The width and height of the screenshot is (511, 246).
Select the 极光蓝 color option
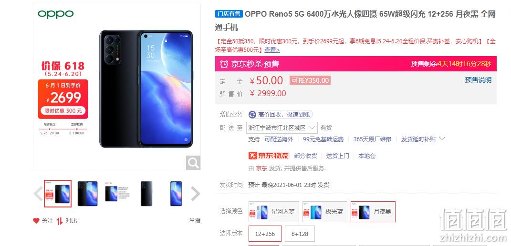click(x=325, y=212)
